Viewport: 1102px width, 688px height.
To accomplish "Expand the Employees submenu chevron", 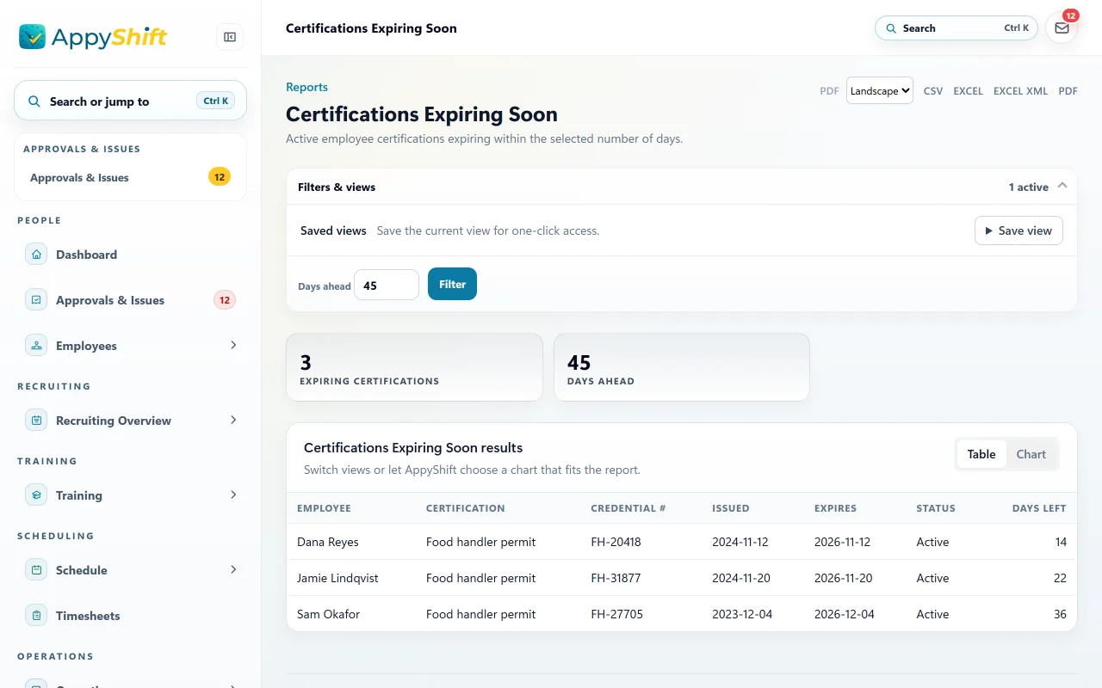I will pyautogui.click(x=233, y=345).
